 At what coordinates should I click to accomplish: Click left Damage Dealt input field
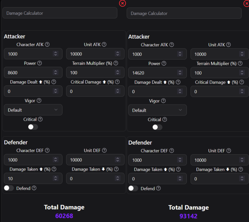coord(33,91)
